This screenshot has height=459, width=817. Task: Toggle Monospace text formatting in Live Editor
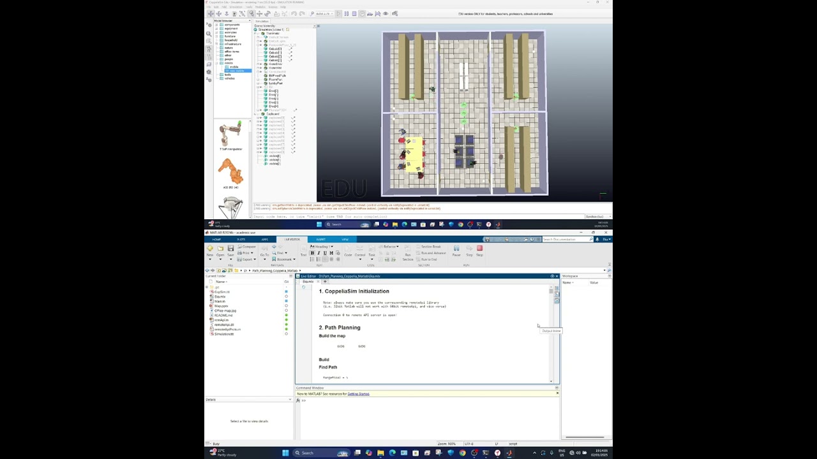click(331, 253)
